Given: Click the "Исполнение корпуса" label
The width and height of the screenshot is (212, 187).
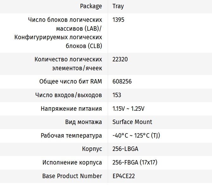Looking at the screenshot, I should pos(72,162).
